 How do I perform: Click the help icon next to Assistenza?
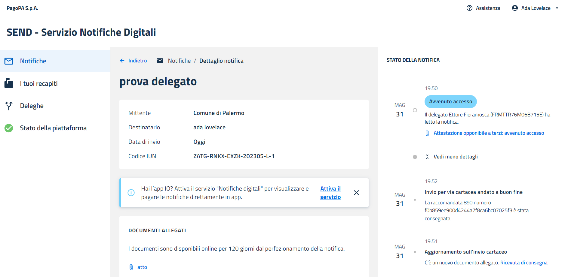click(469, 8)
